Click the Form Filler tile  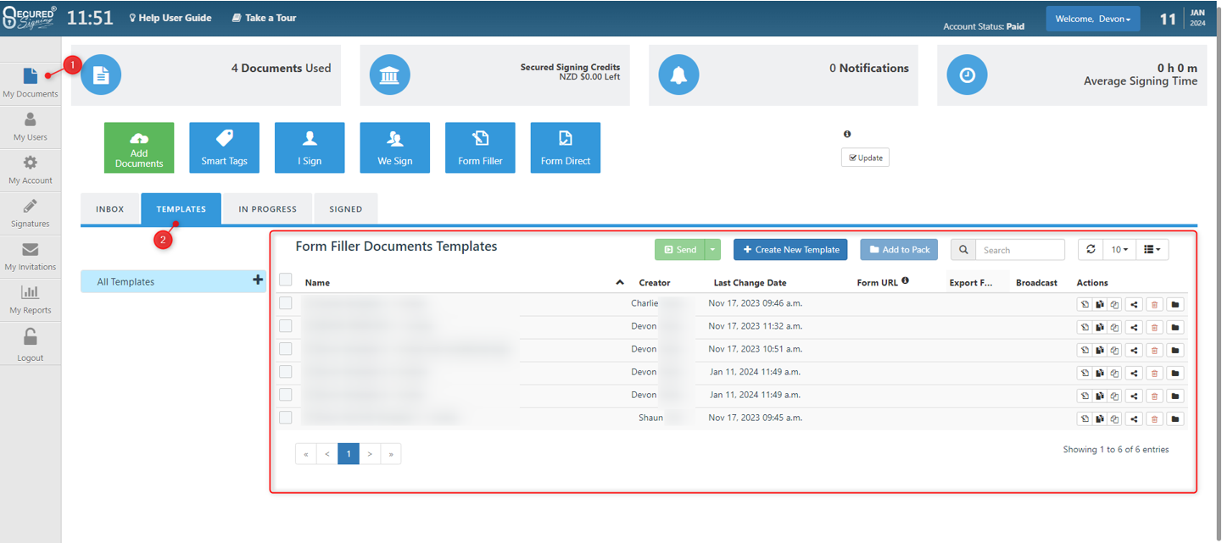click(x=480, y=147)
